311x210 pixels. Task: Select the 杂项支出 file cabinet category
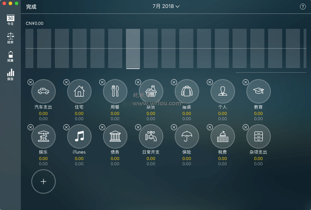[x=258, y=136]
